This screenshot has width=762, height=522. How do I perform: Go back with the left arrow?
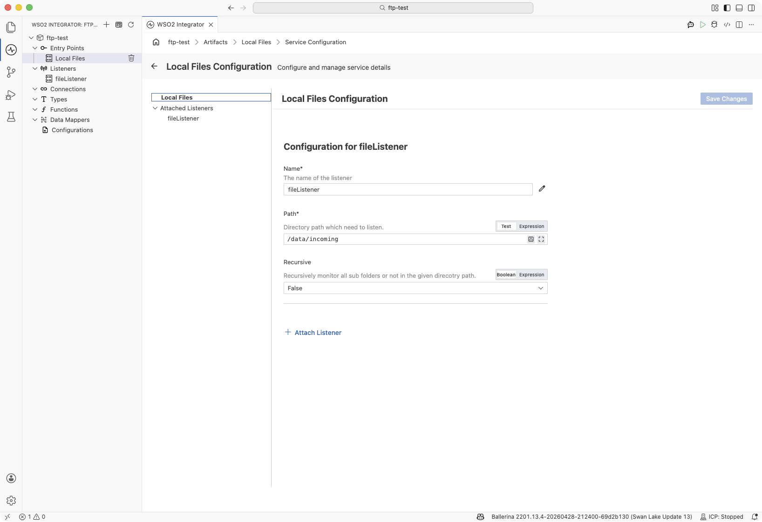(154, 66)
